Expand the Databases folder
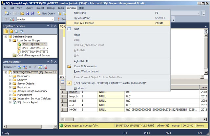This screenshot has height=136, width=210. (10, 76)
